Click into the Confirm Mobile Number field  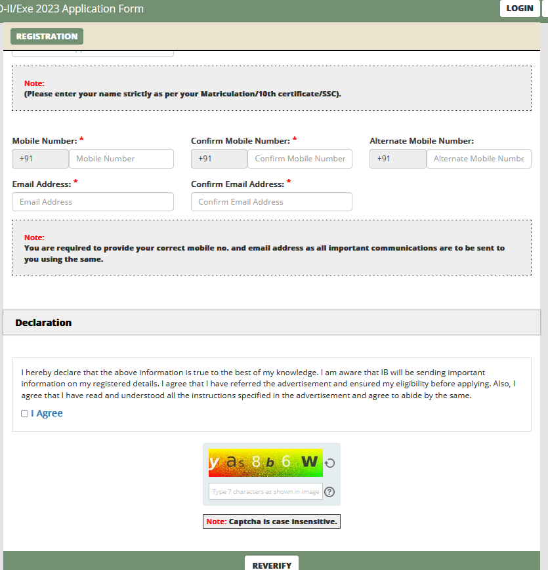coord(299,159)
